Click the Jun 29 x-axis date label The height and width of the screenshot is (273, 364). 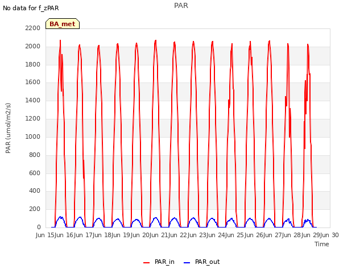click(x=311, y=235)
